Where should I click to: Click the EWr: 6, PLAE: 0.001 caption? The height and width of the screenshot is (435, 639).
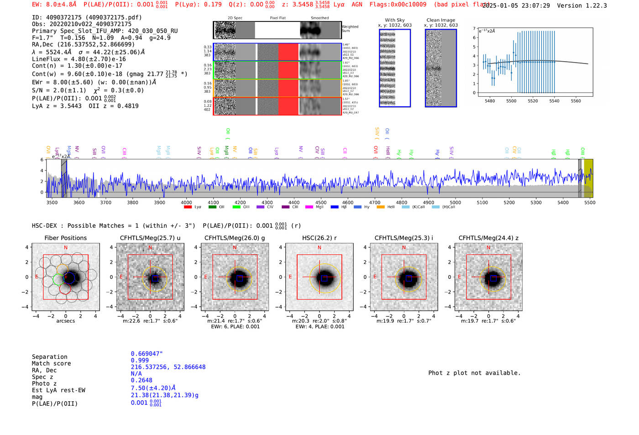point(235,327)
